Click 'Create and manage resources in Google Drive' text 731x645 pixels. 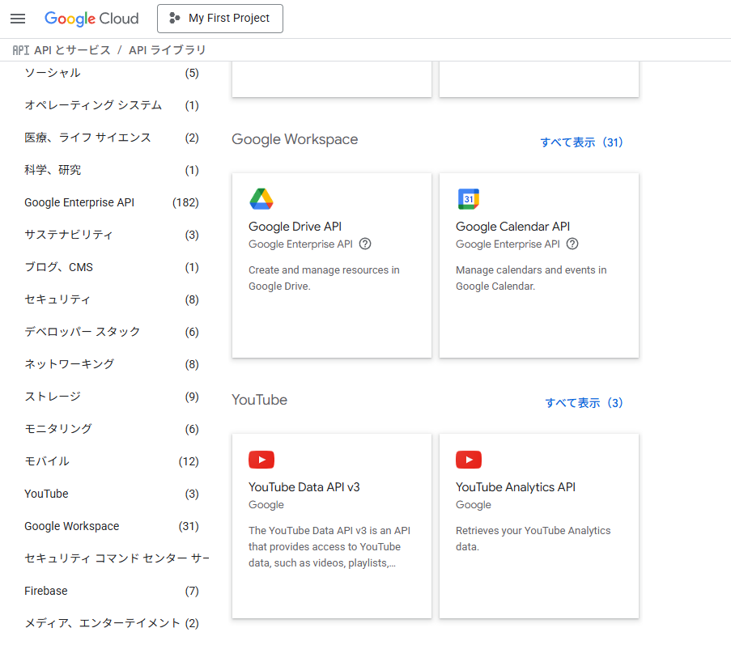pyautogui.click(x=324, y=278)
